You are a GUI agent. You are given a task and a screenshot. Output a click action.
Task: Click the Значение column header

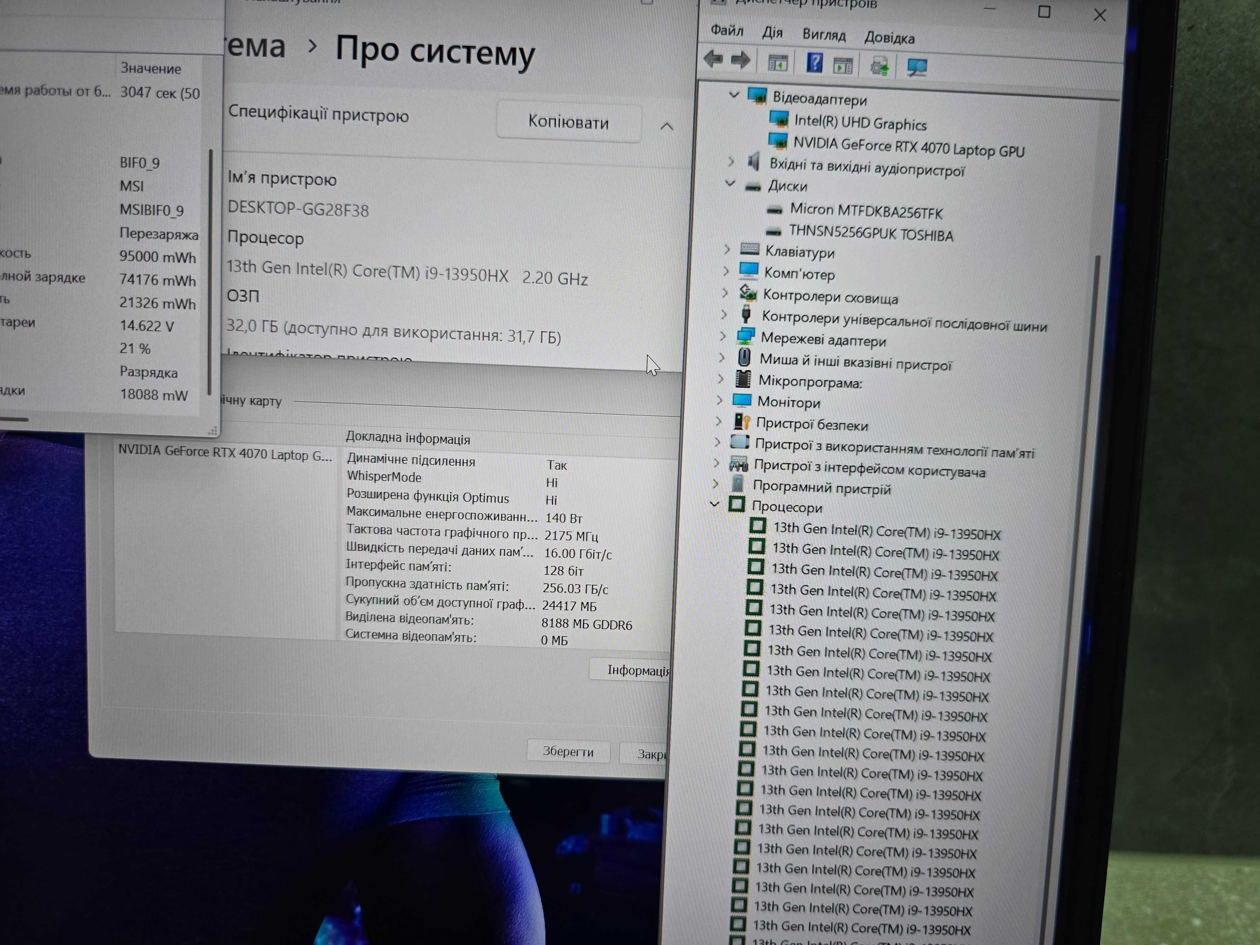point(150,68)
